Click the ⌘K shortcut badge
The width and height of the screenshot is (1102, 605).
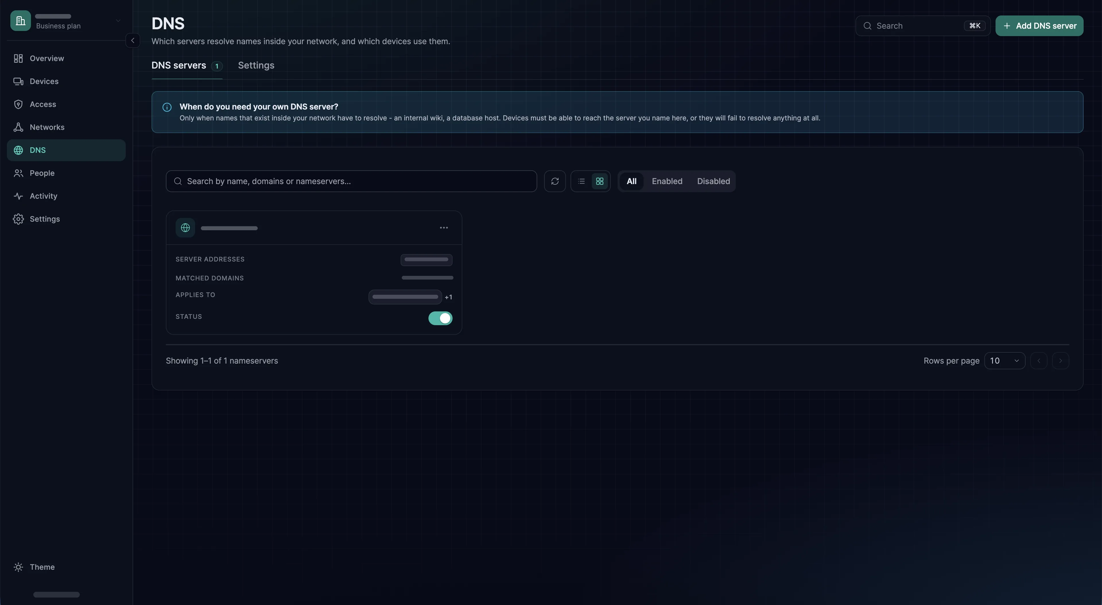point(975,26)
